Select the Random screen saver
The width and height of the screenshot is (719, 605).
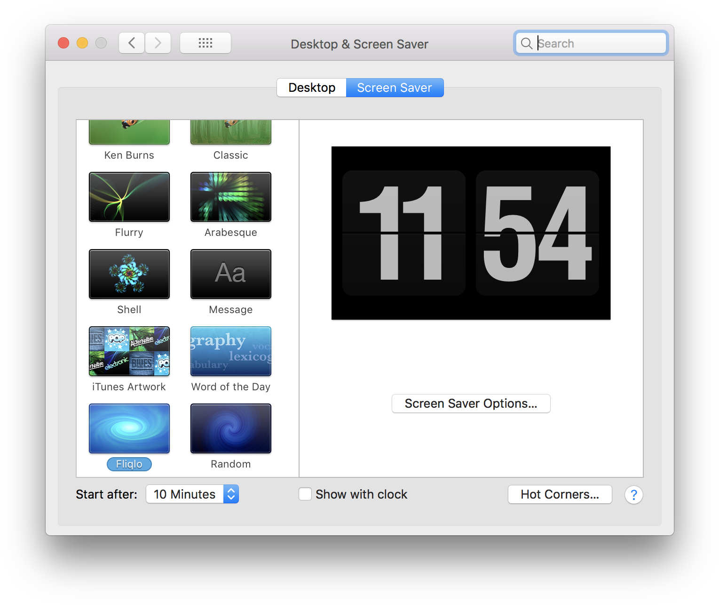(230, 428)
